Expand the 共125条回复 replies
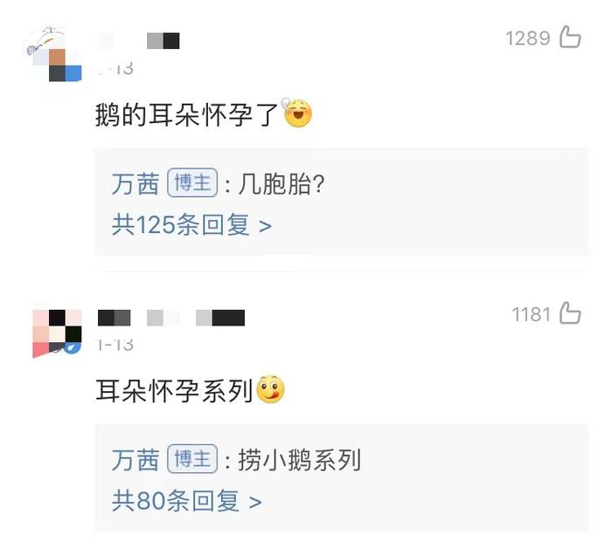Viewport: 612px width, 542px height. click(191, 225)
